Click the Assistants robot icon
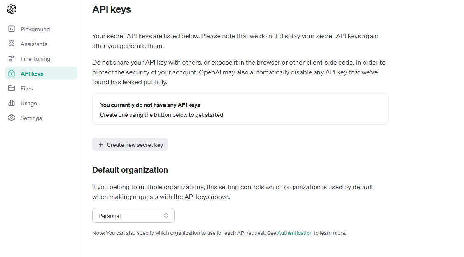 [x=12, y=44]
